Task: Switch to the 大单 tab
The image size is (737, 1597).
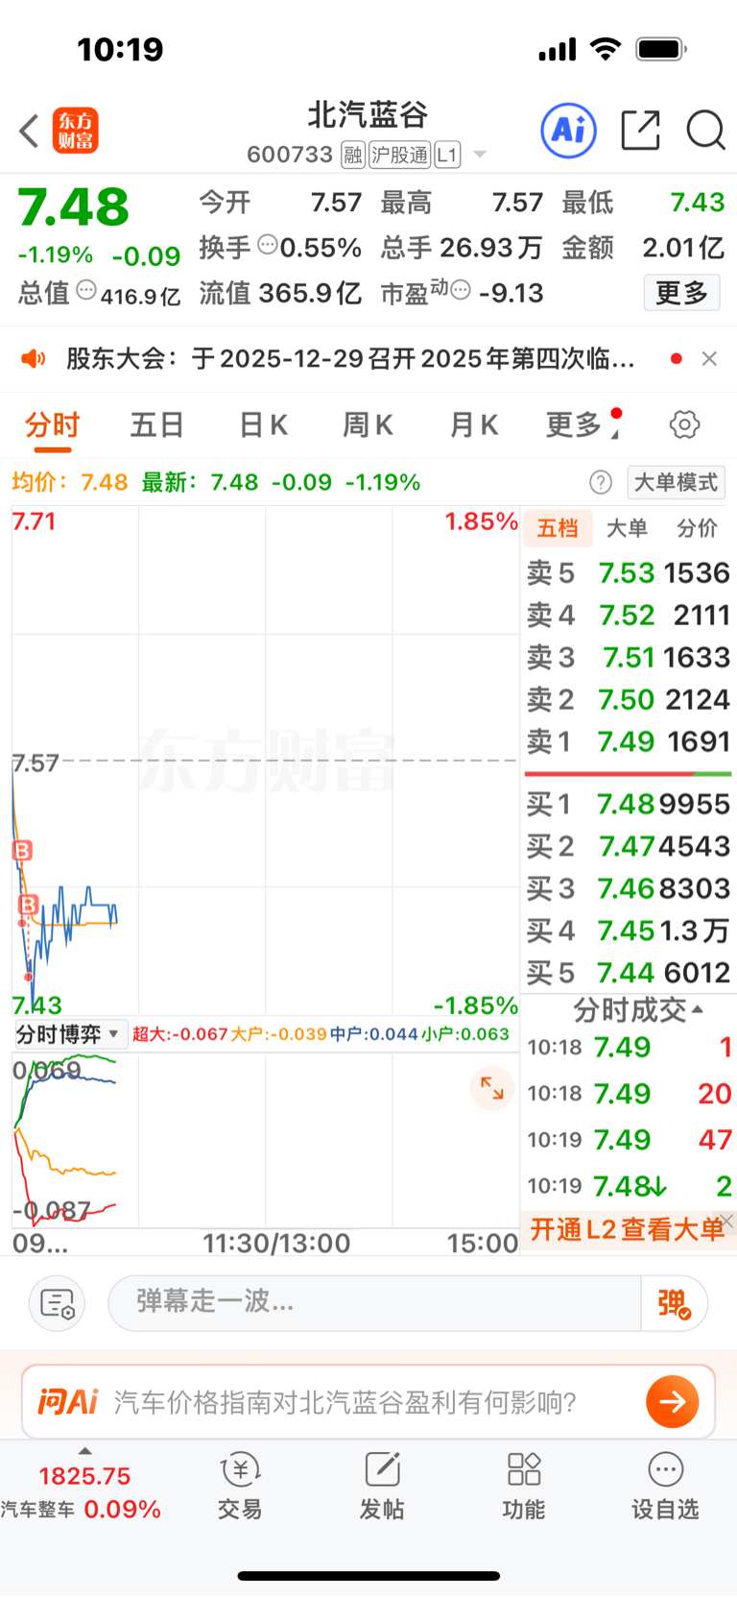Action: click(628, 528)
